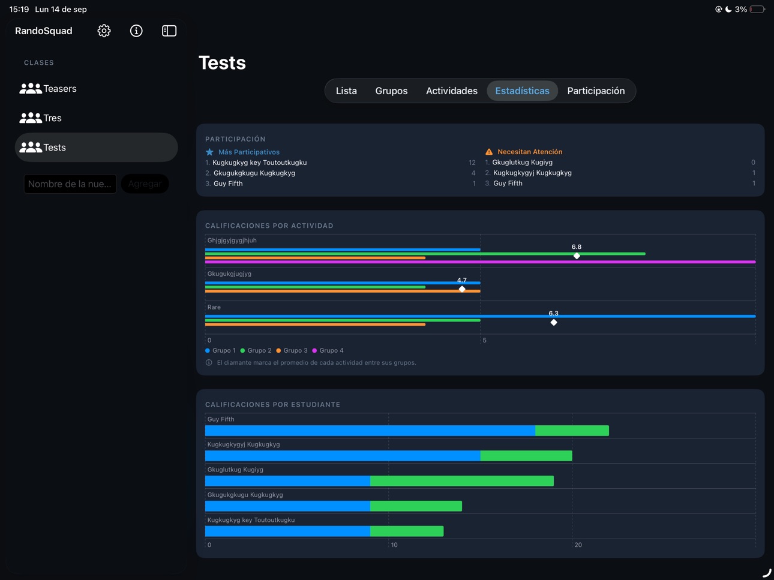Screen dimensions: 774x580
Task: Focus the new class name field
Action: click(x=70, y=184)
